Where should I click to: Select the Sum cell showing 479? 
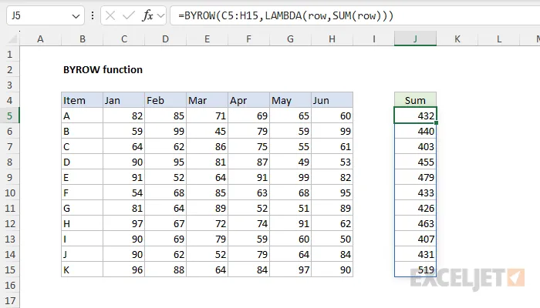tap(415, 177)
